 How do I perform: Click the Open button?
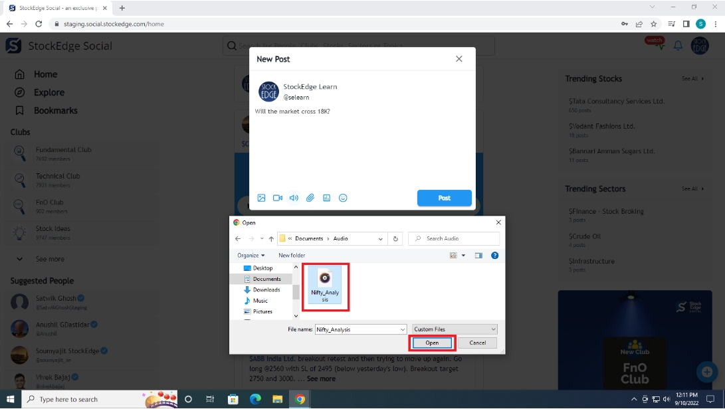[x=432, y=343]
